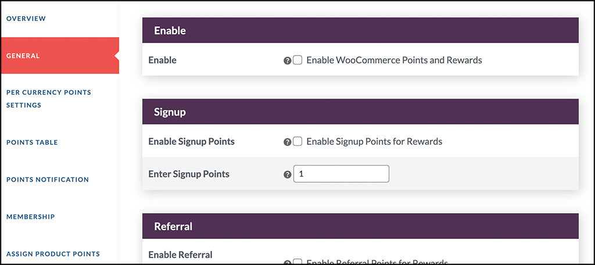Image resolution: width=595 pixels, height=265 pixels.
Task: Open the Membership section
Action: 31,217
